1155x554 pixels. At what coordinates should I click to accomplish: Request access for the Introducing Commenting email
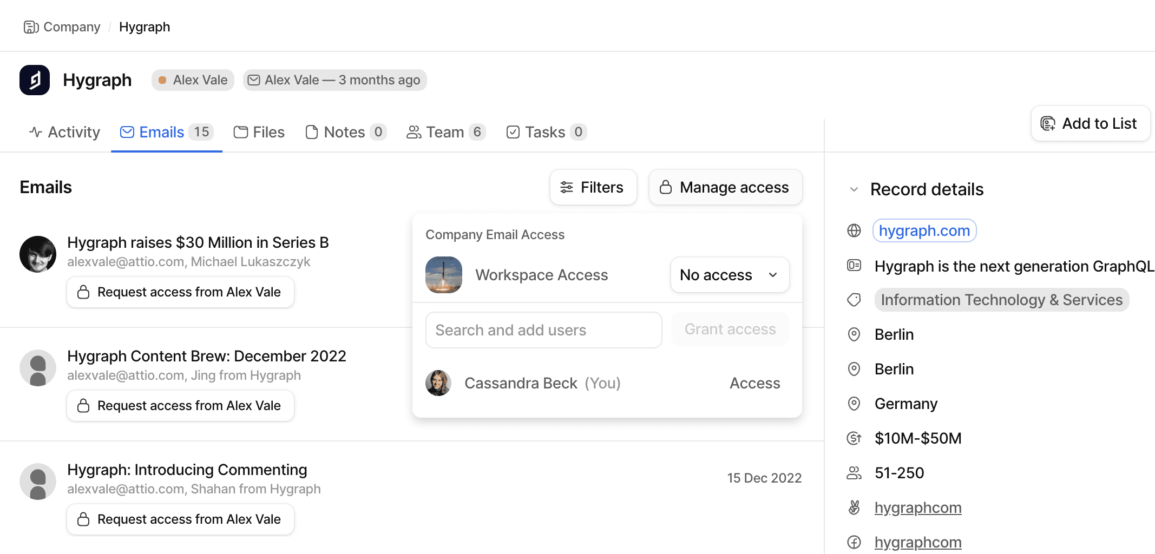pos(181,519)
